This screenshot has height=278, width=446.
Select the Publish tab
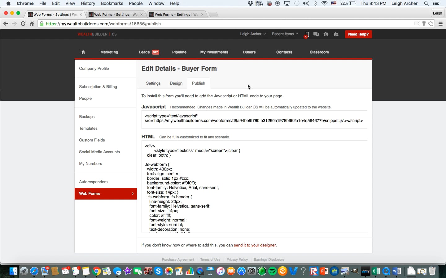click(x=199, y=83)
